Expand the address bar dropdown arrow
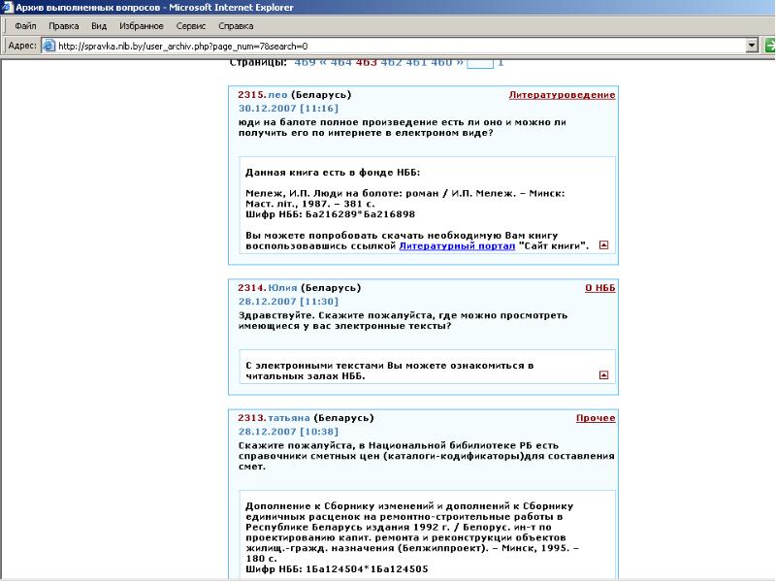The image size is (776, 582). [752, 46]
